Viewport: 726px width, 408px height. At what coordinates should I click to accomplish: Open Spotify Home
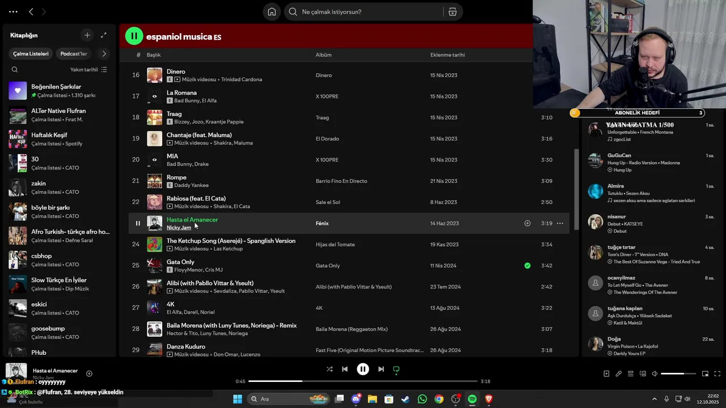tap(272, 12)
